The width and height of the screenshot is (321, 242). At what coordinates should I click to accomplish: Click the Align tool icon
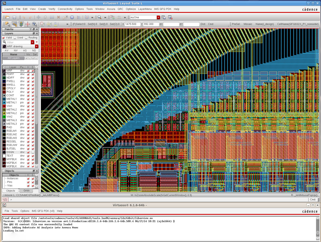[79, 17]
